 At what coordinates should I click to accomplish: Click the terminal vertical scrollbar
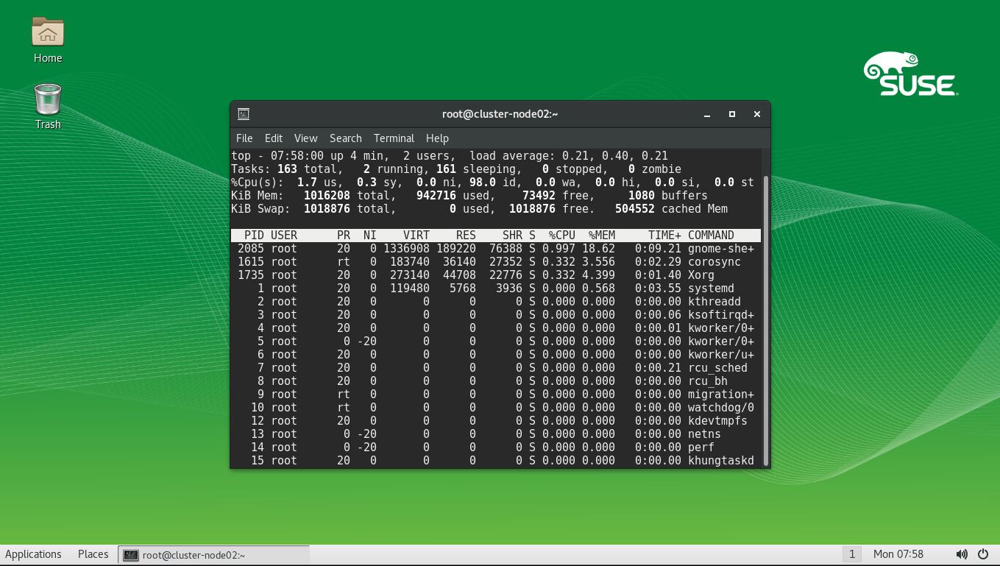766,316
